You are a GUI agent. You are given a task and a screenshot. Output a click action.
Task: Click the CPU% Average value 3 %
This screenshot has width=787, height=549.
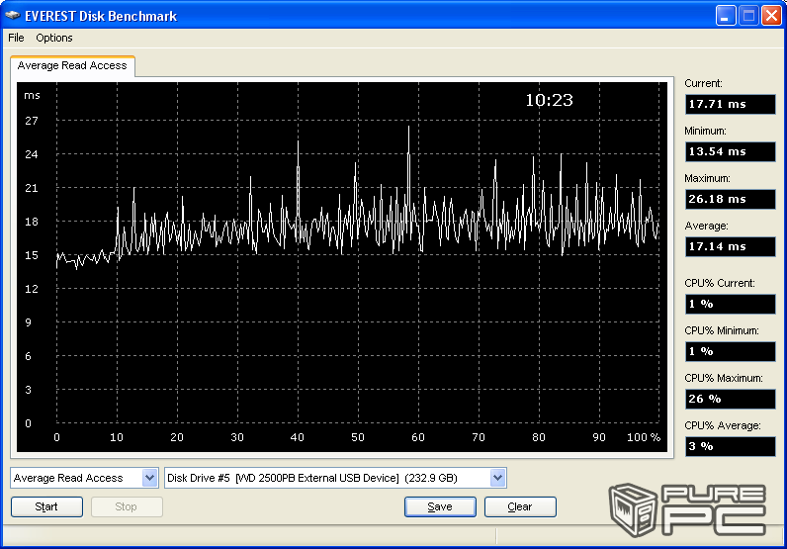731,446
